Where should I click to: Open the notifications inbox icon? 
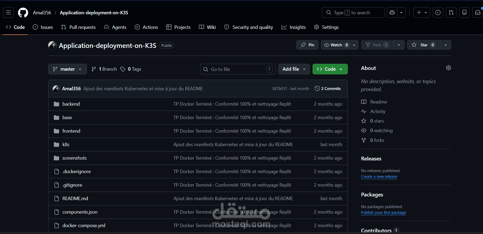[478, 12]
